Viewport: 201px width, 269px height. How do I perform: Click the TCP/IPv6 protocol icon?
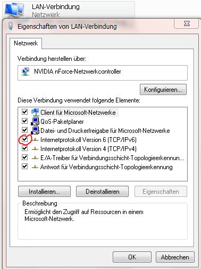pyautogui.click(x=35, y=140)
